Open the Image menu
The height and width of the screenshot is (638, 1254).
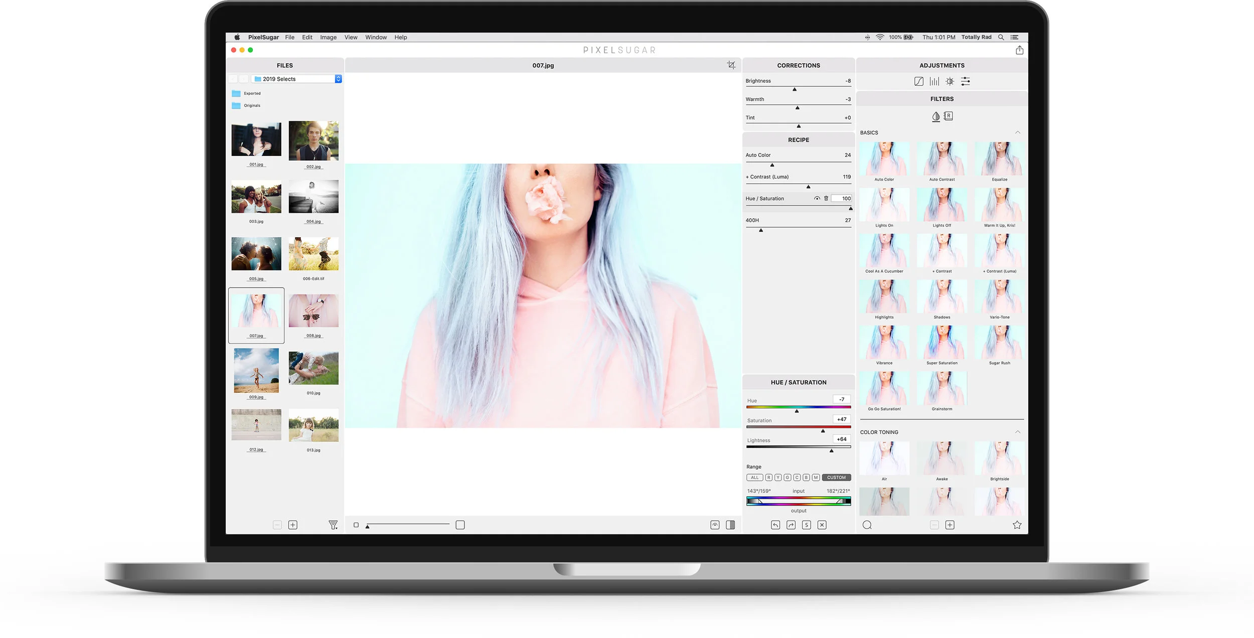(x=328, y=37)
